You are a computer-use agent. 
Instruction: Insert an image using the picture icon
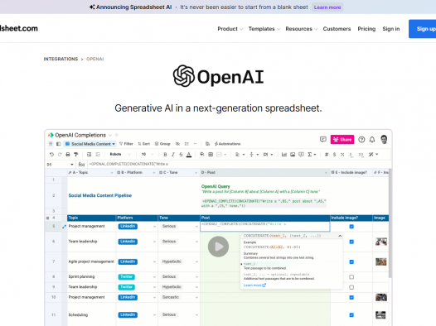coord(293,155)
